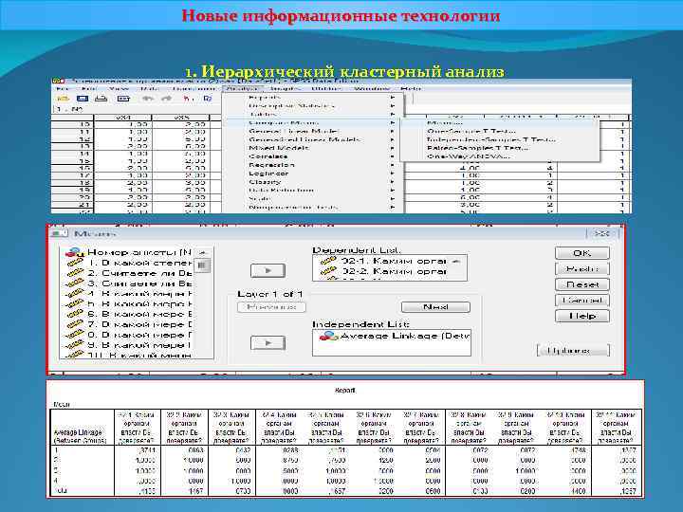Open the File menu
The image size is (683, 512).
[63, 88]
